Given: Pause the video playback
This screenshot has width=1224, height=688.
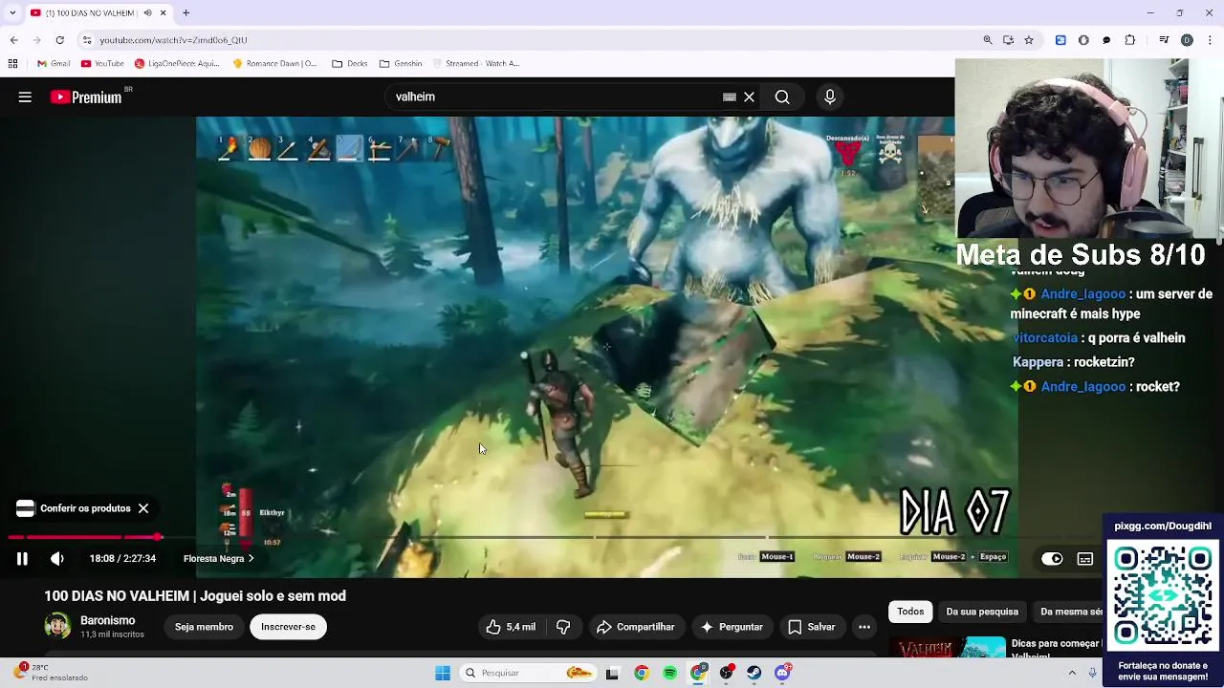Looking at the screenshot, I should pos(22,559).
